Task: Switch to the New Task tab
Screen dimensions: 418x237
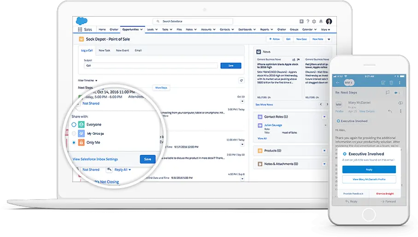Action: pyautogui.click(x=104, y=50)
